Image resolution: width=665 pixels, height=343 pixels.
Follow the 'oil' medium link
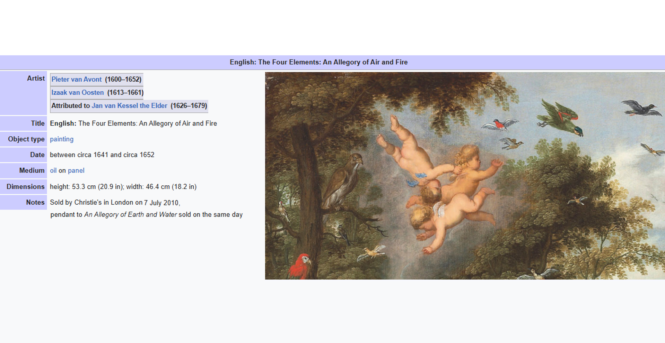pyautogui.click(x=53, y=170)
